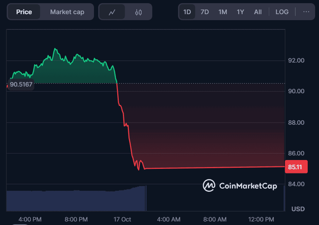The width and height of the screenshot is (319, 225).
Task: Switch to candlestick chart icon
Action: click(138, 12)
